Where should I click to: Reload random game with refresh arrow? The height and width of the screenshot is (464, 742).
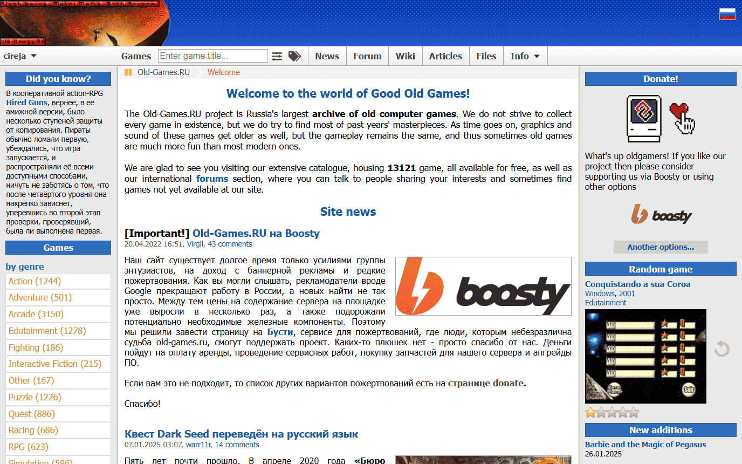pyautogui.click(x=722, y=349)
